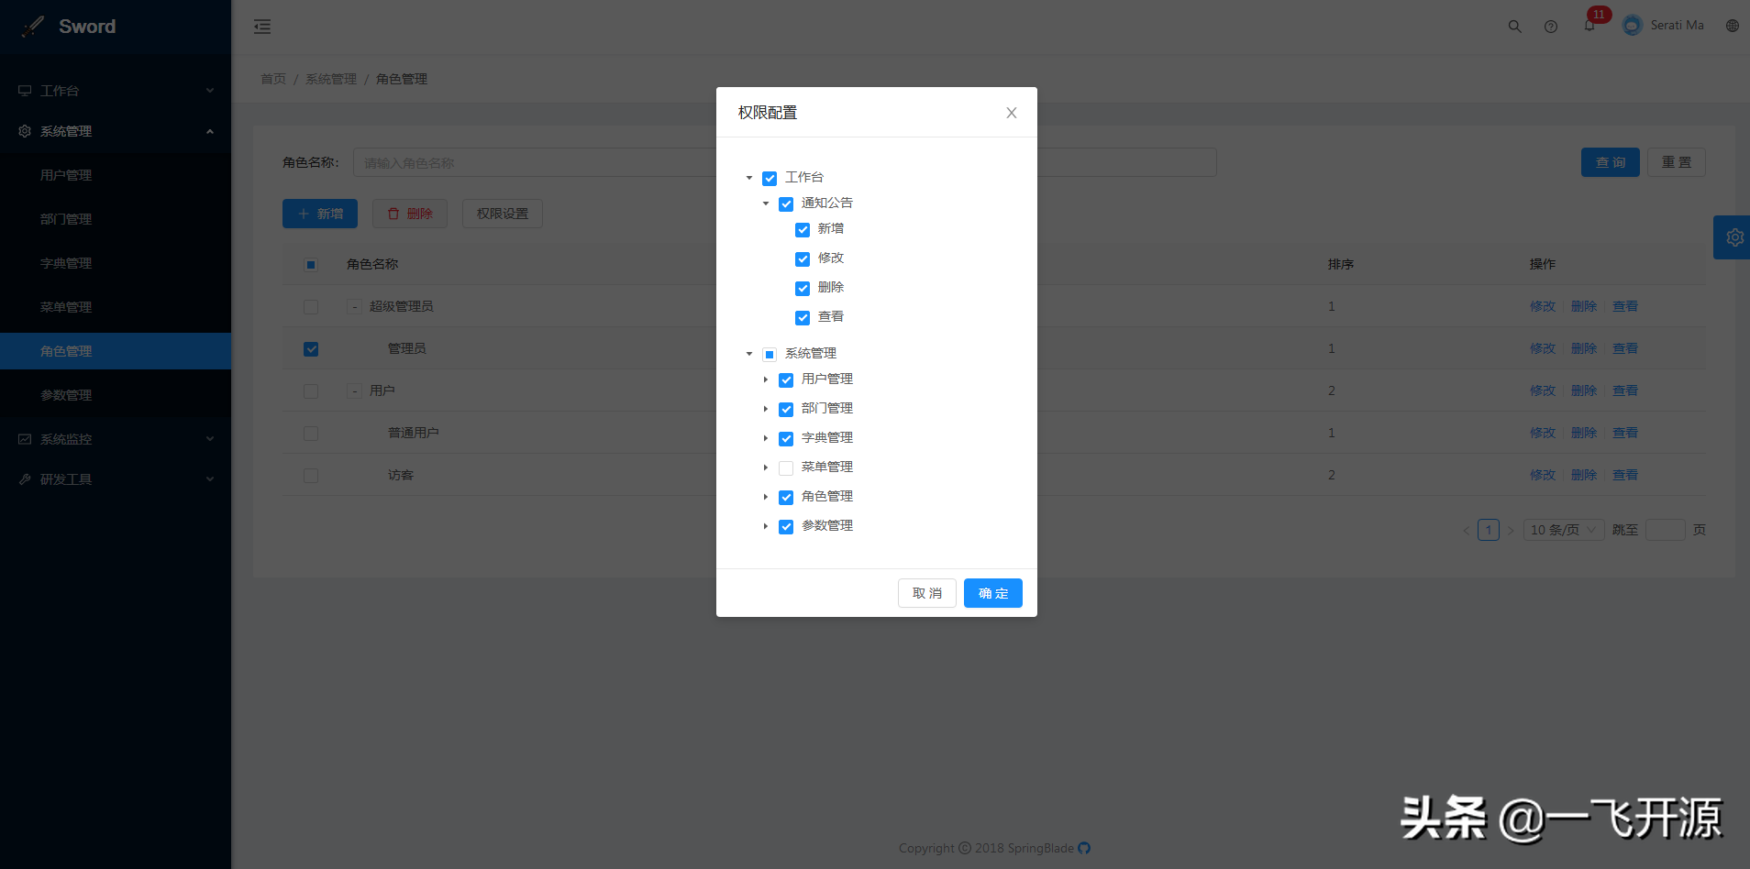Click the 系统监控 icon in sidebar
This screenshot has height=869, width=1750.
(x=25, y=439)
